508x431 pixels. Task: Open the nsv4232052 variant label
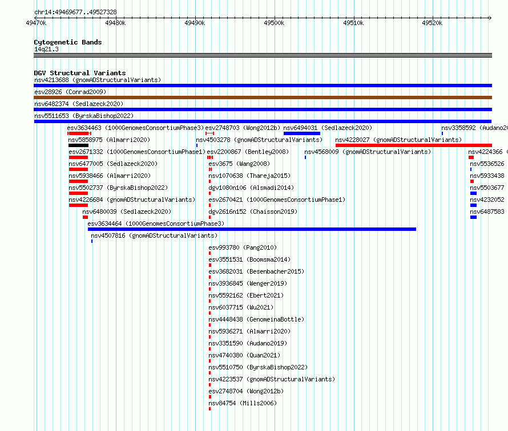(487, 200)
